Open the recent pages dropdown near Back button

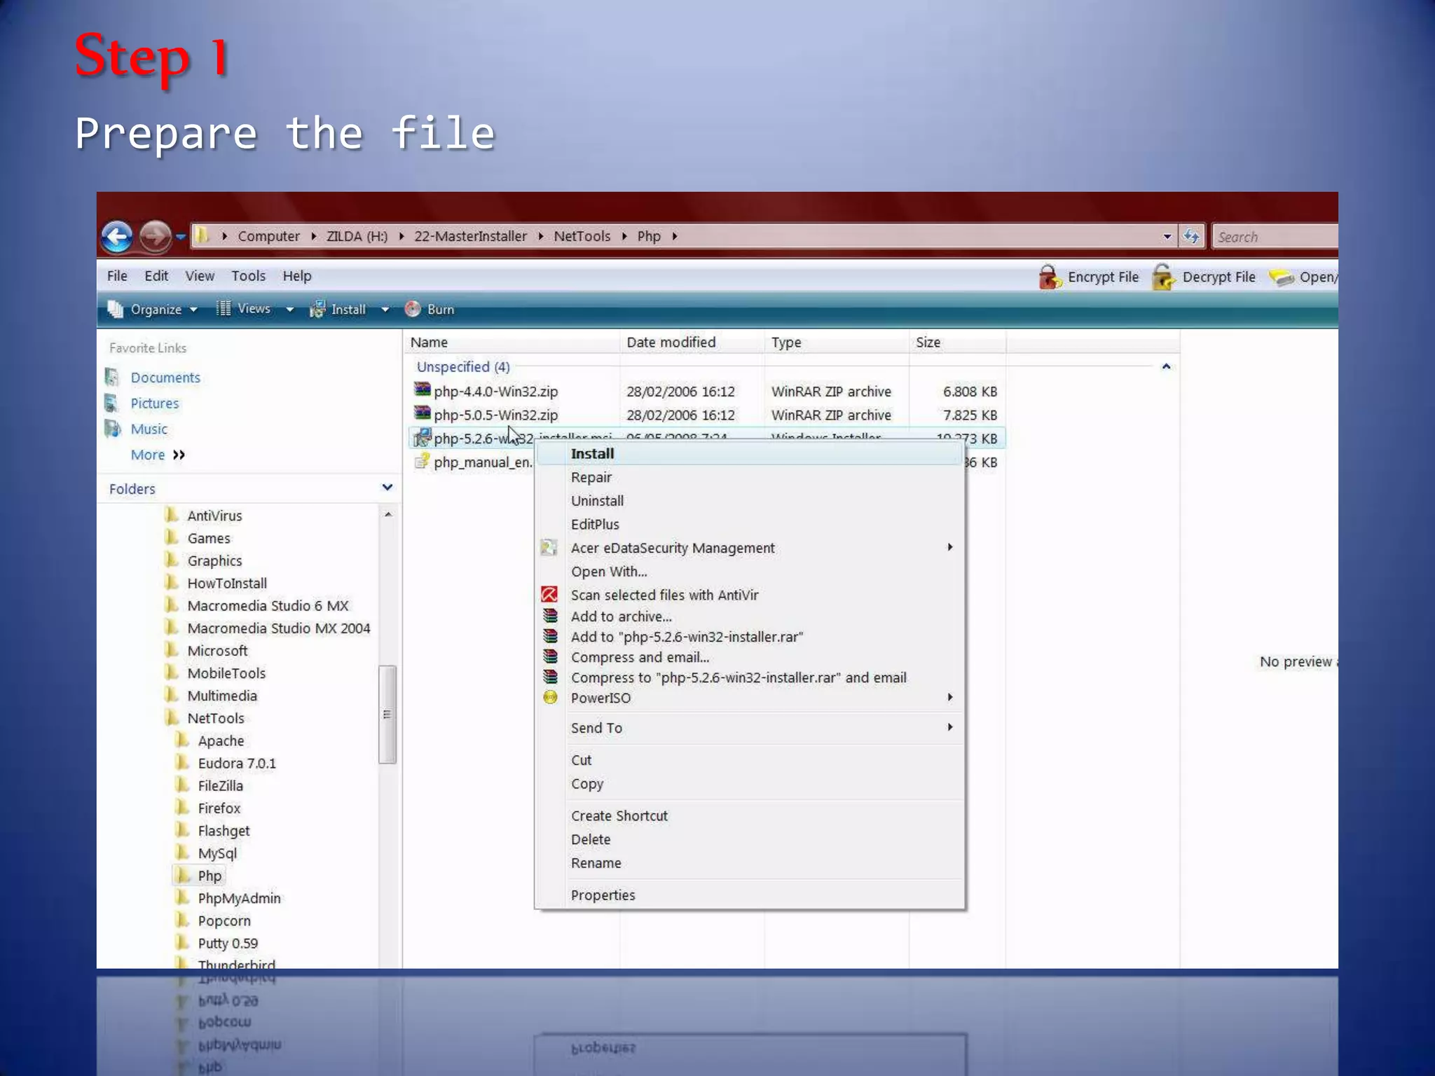point(180,237)
